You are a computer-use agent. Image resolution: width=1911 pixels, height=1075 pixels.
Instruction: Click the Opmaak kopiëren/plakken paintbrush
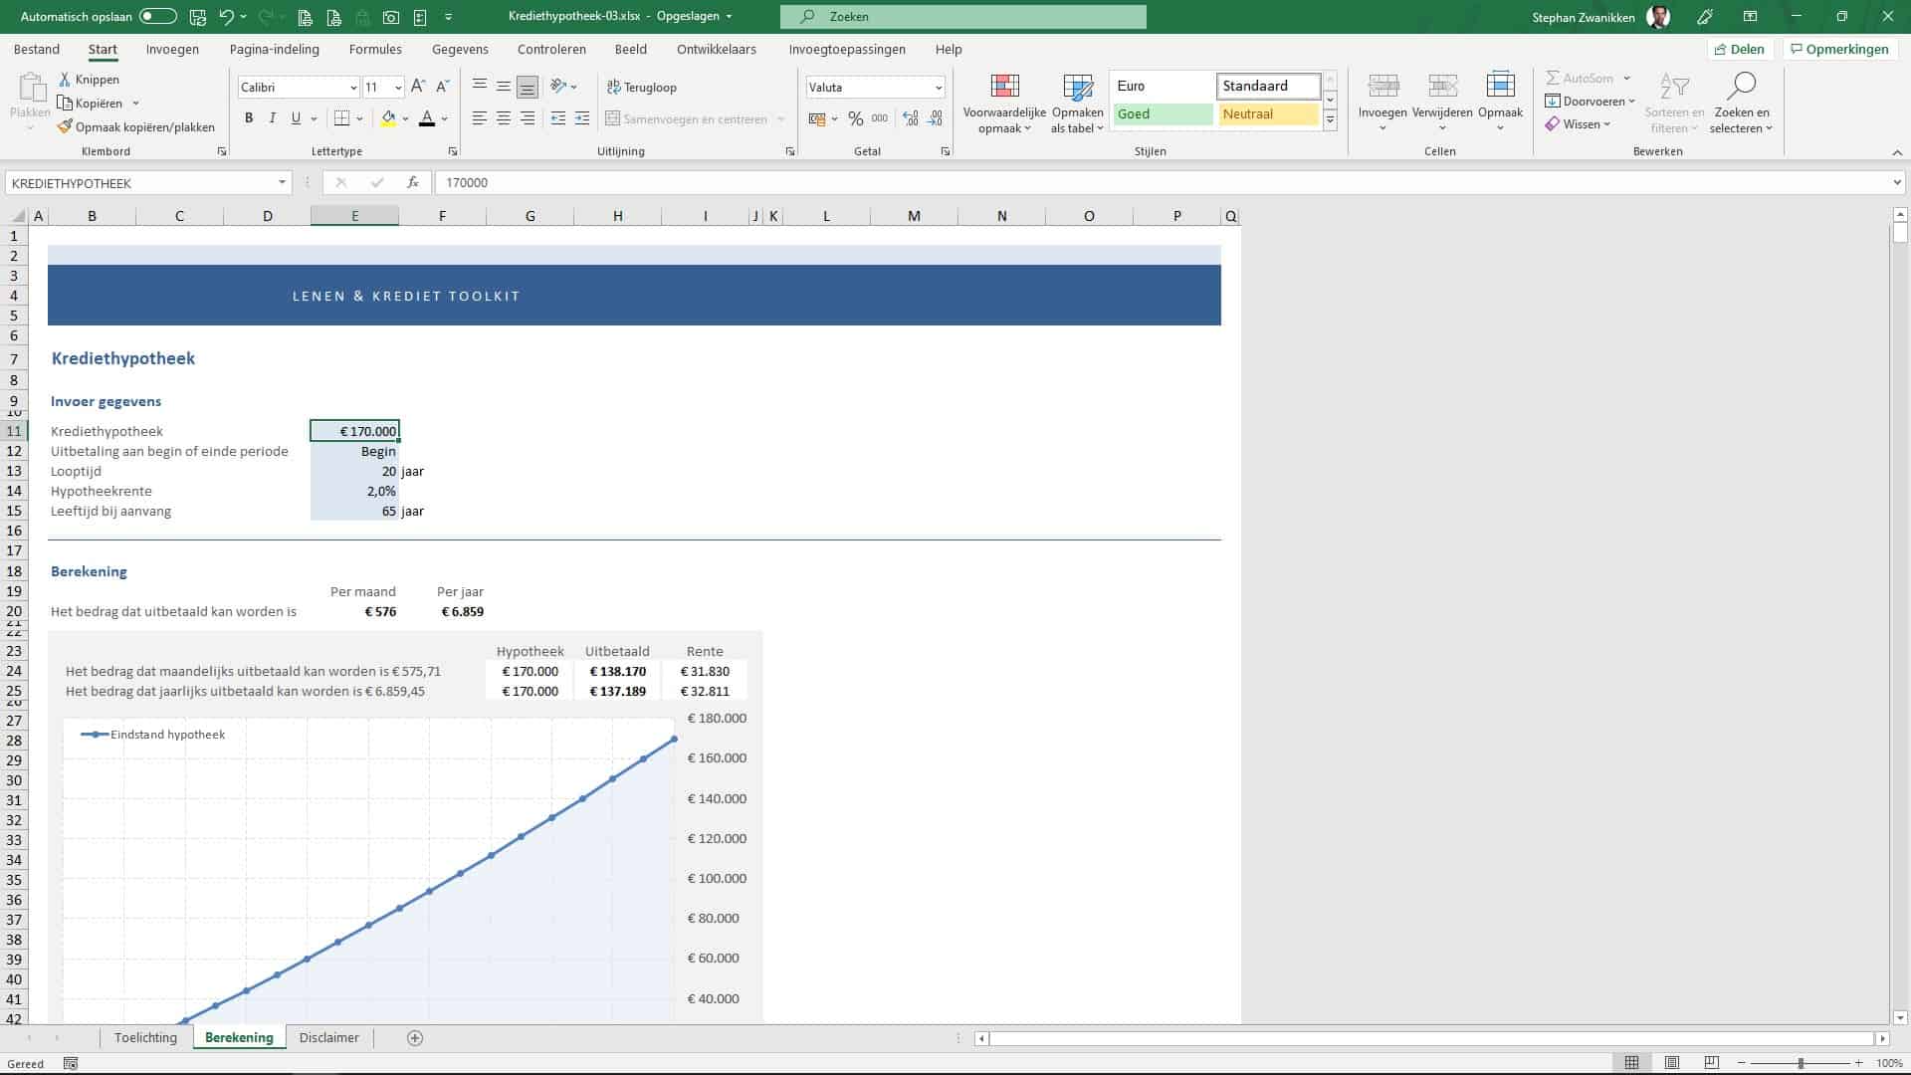[x=65, y=127]
